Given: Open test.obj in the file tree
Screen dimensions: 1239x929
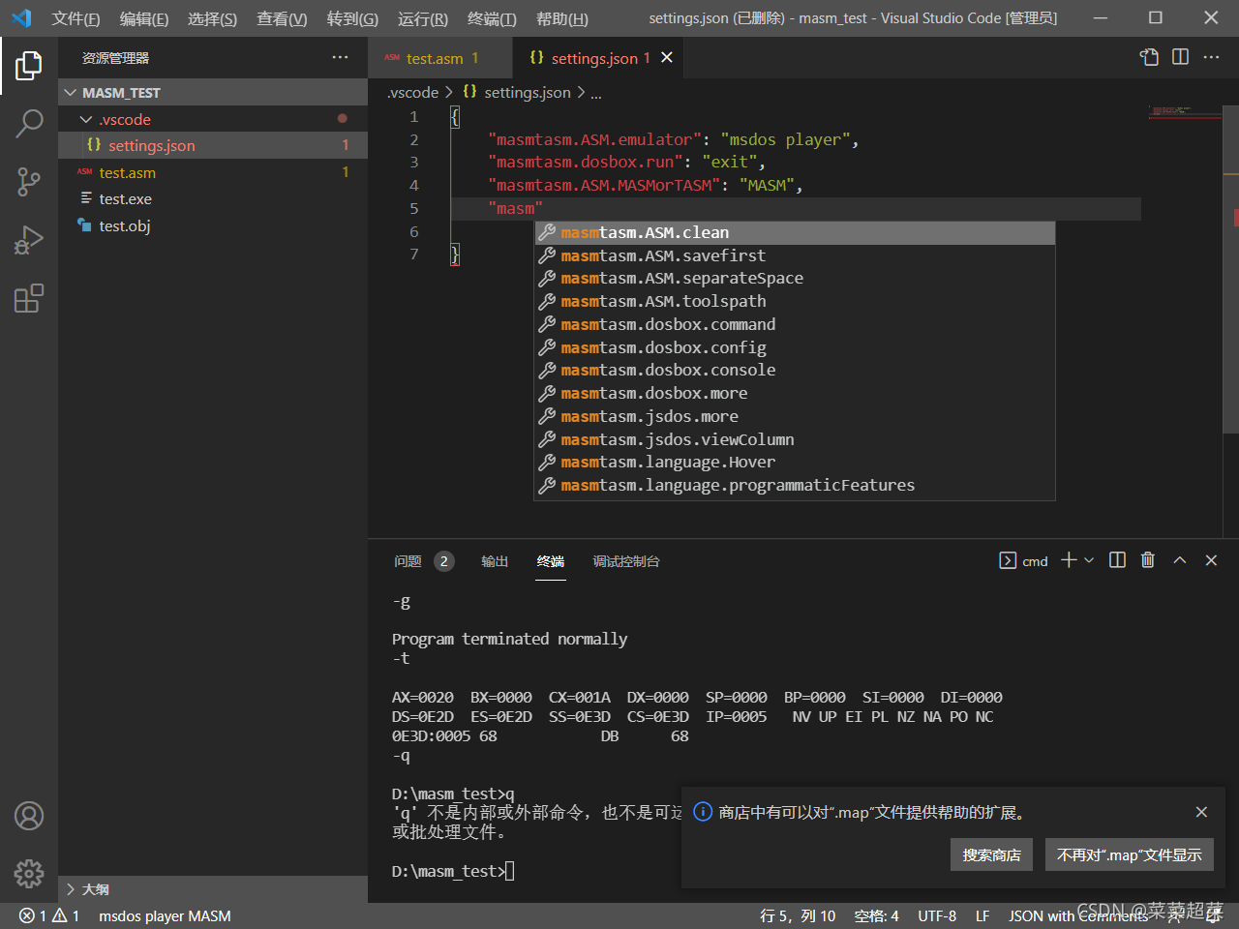Looking at the screenshot, I should coord(213,225).
